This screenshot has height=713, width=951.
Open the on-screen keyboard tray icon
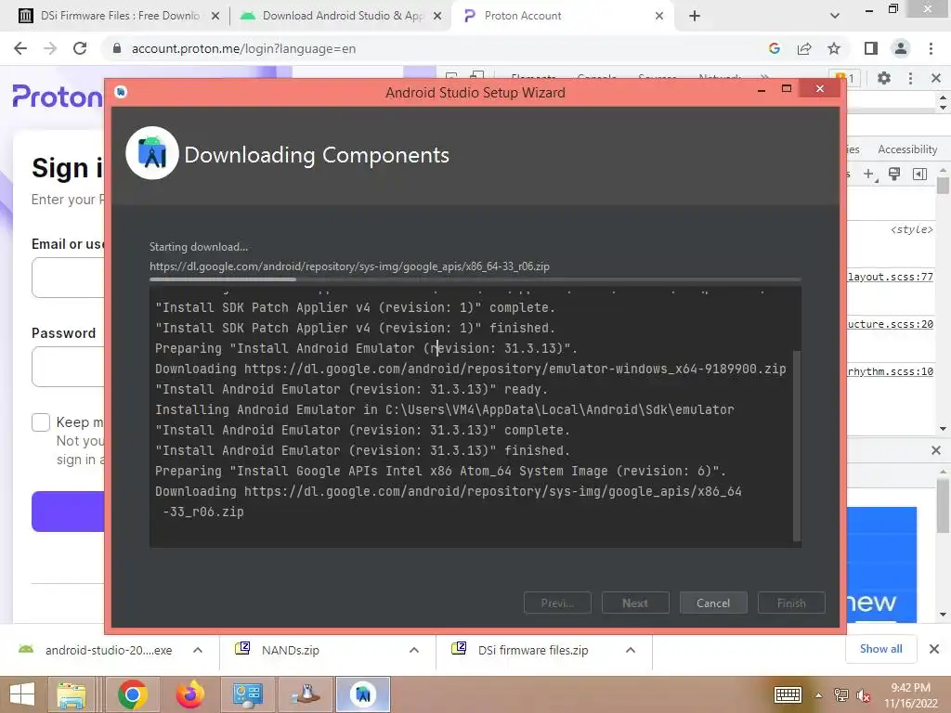click(788, 694)
